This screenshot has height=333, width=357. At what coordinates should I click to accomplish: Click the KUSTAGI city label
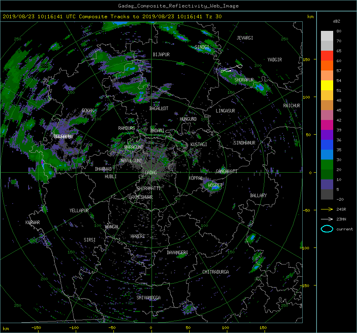pos(199,145)
